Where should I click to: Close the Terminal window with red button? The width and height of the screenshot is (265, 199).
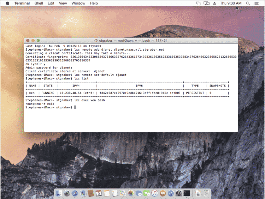click(28, 40)
